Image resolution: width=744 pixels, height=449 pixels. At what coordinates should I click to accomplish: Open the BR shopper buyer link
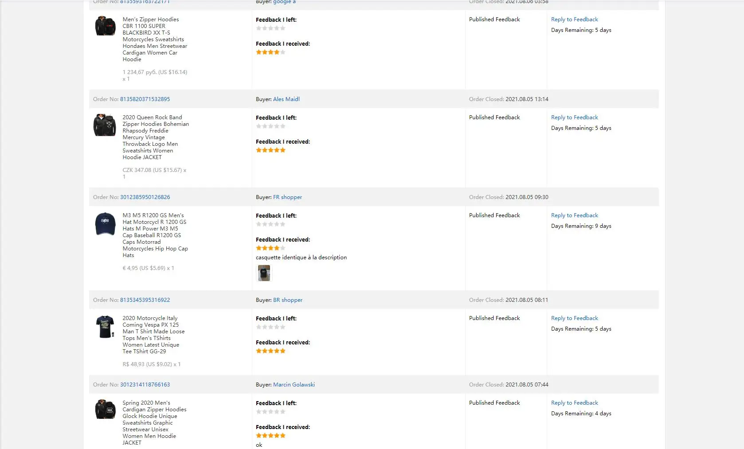pyautogui.click(x=288, y=300)
